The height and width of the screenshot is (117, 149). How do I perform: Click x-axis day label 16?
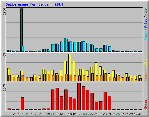[x=74, y=114]
